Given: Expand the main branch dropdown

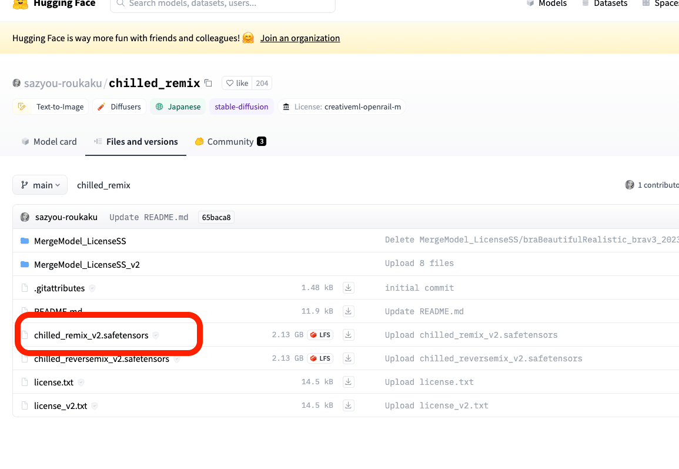Looking at the screenshot, I should [40, 185].
